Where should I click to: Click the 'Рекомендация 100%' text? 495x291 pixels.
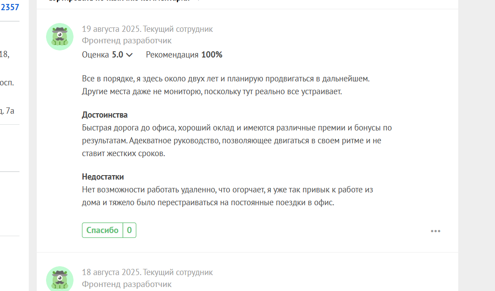pos(184,55)
